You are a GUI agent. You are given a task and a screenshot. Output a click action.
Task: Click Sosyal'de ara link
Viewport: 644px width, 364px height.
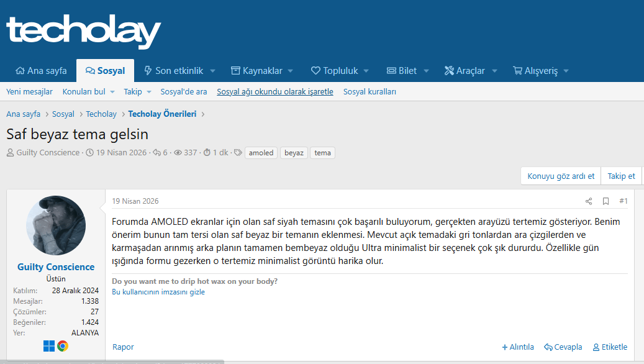(184, 91)
